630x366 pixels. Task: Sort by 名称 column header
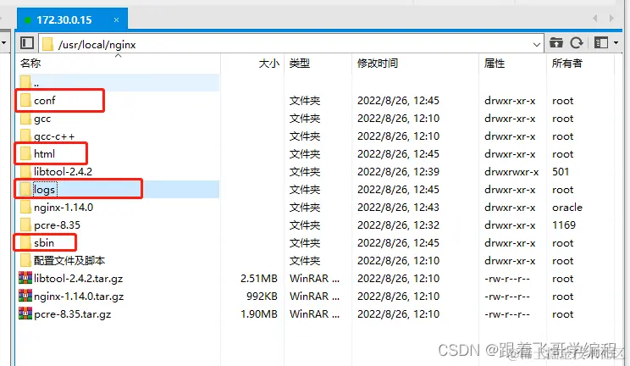30,64
